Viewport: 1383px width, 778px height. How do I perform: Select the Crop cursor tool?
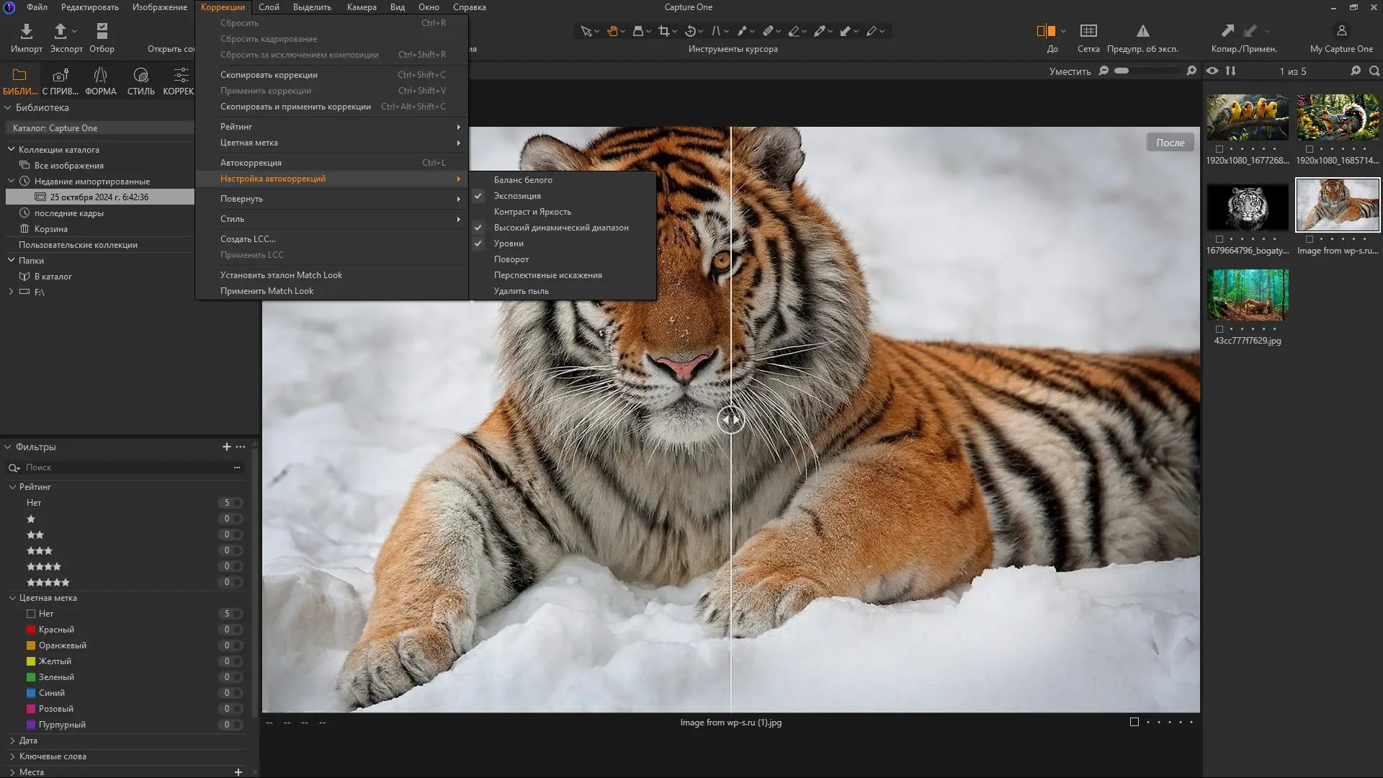(663, 31)
